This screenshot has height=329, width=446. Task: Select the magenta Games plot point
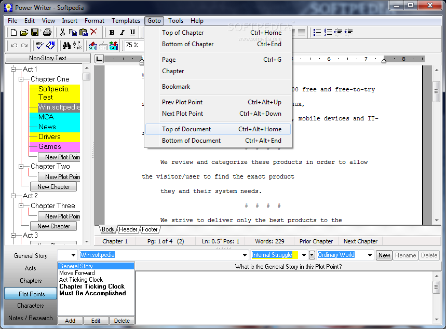55,146
